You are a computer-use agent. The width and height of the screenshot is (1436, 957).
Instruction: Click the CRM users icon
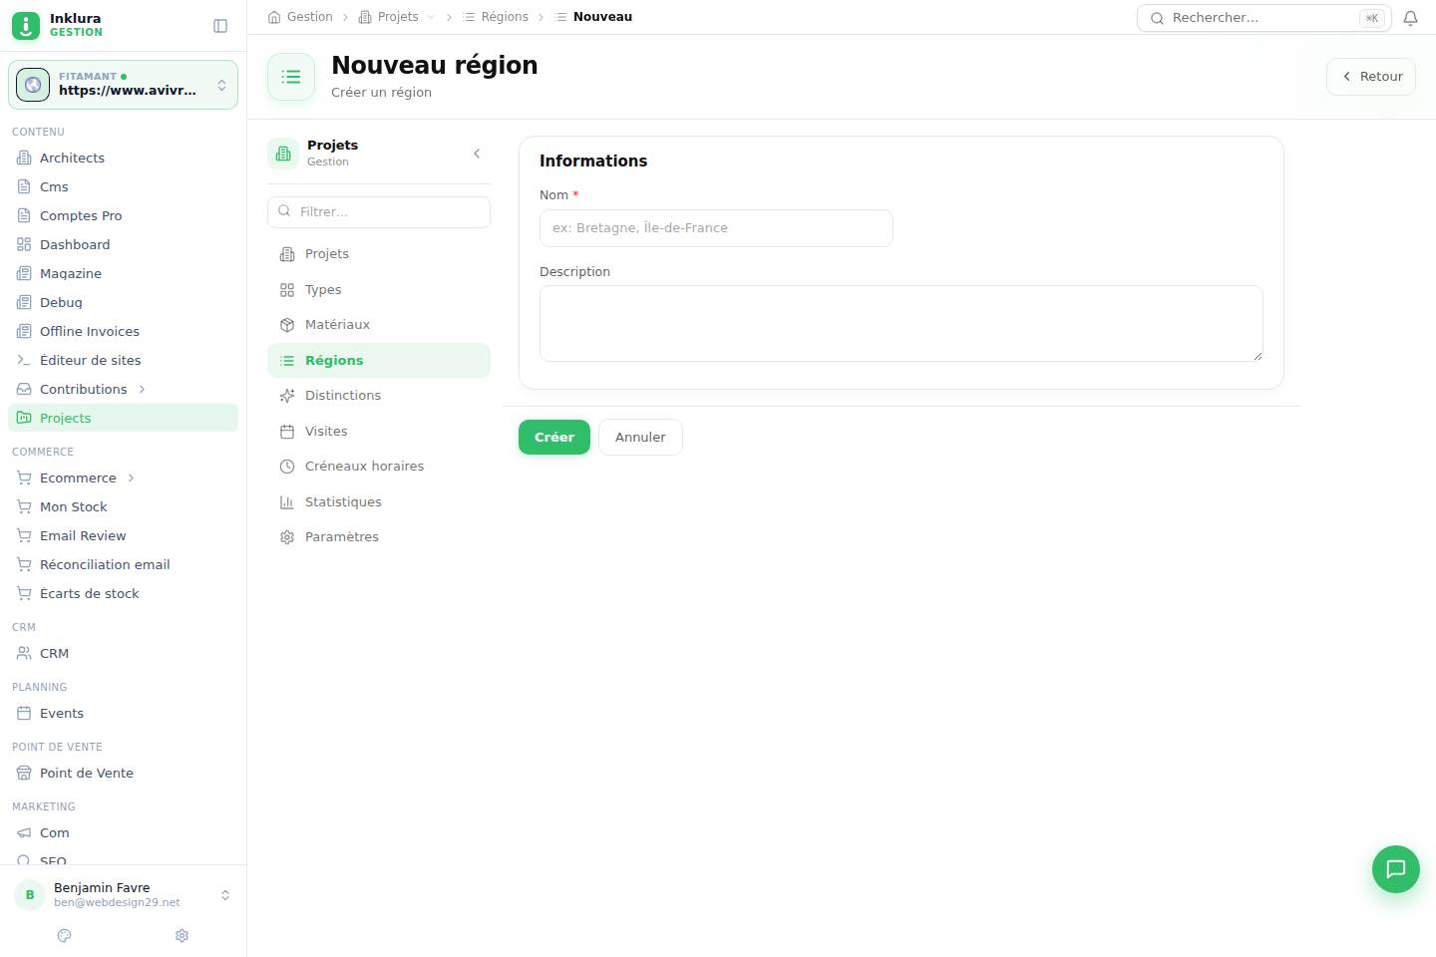24,654
